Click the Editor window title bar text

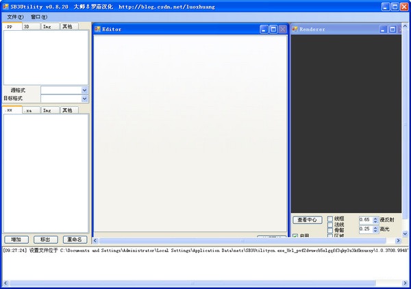pos(112,29)
